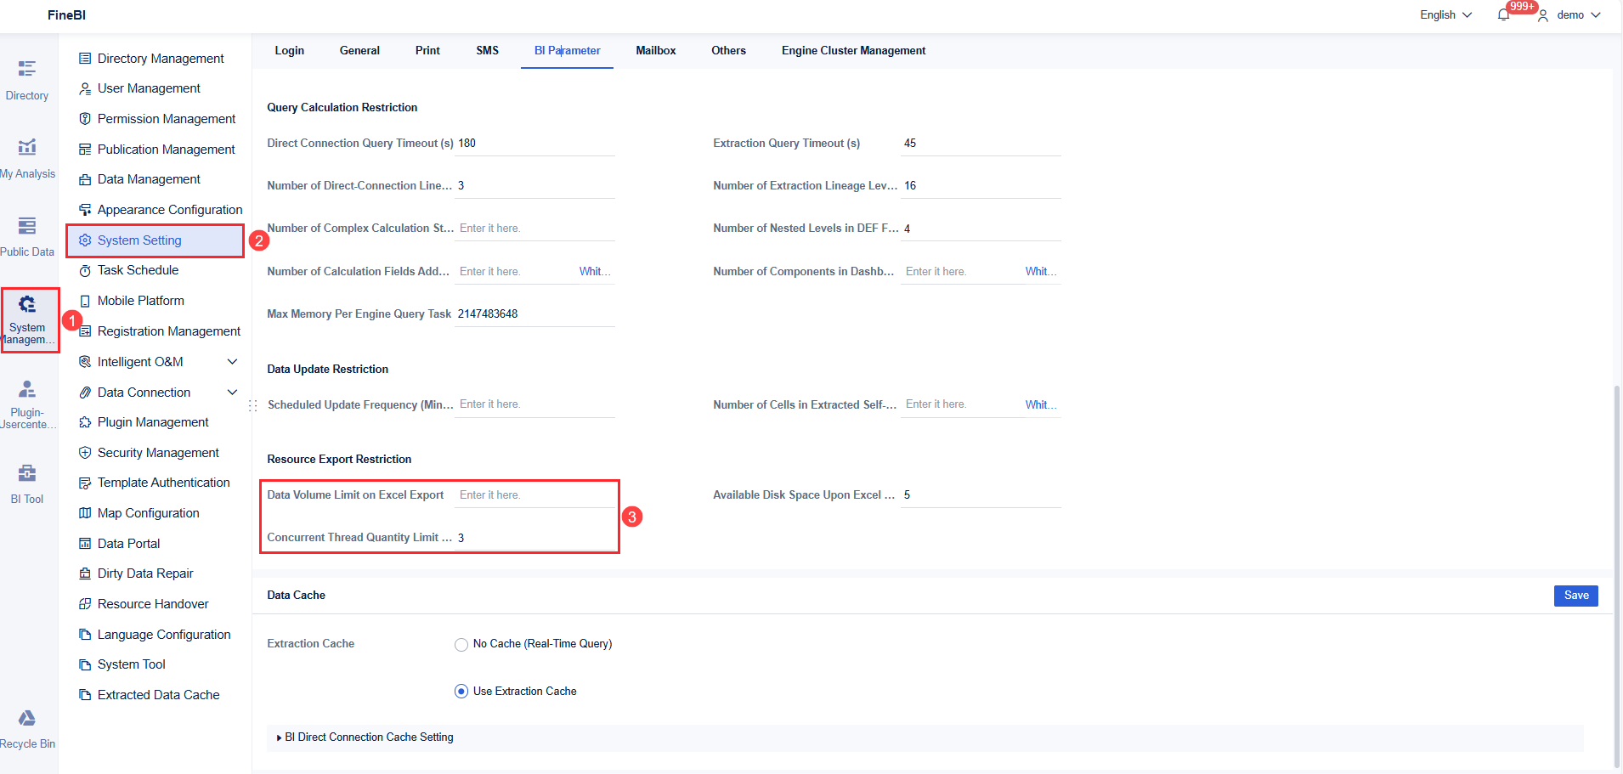1623x774 pixels.
Task: Click Security Management shield icon
Action: (85, 453)
